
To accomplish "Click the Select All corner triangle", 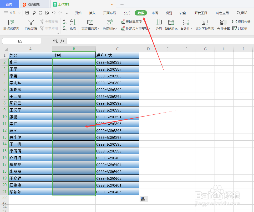I will point(6,49).
